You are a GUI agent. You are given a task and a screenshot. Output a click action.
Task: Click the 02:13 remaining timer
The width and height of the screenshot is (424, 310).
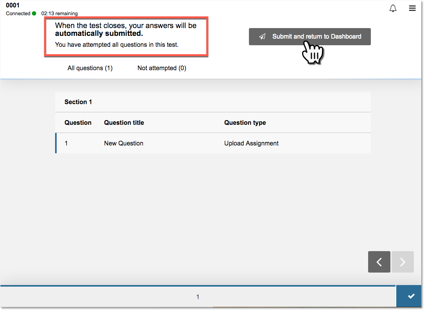pyautogui.click(x=59, y=14)
